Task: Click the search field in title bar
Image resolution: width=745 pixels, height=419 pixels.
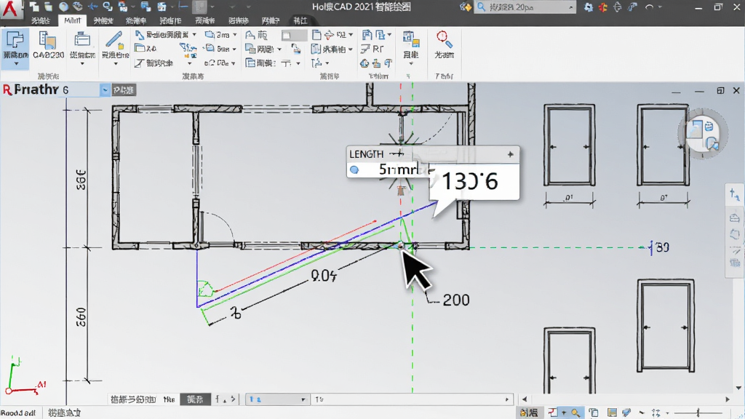Action: [525, 7]
